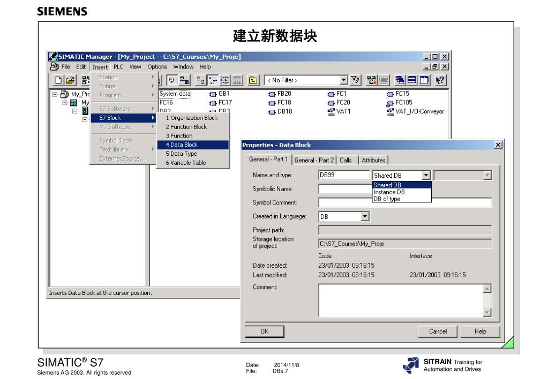The width and height of the screenshot is (548, 379).
Task: Switch to Small Icons view
Action: tap(213, 80)
